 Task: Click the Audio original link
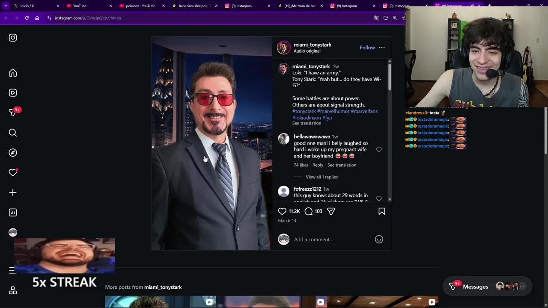307,51
